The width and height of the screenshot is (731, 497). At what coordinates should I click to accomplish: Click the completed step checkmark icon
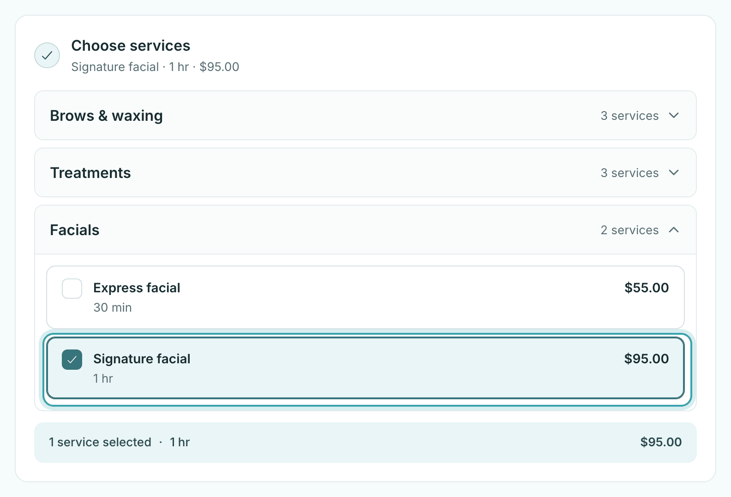tap(47, 55)
